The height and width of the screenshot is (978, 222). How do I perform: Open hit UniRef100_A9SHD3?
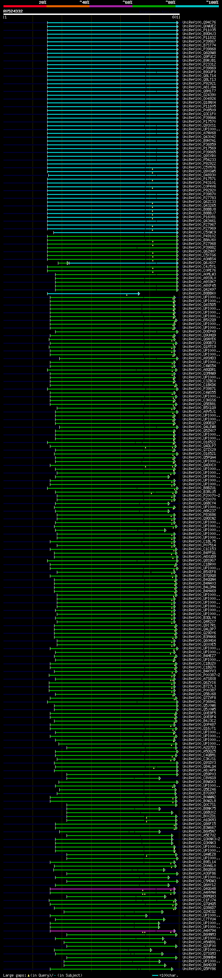199,358
